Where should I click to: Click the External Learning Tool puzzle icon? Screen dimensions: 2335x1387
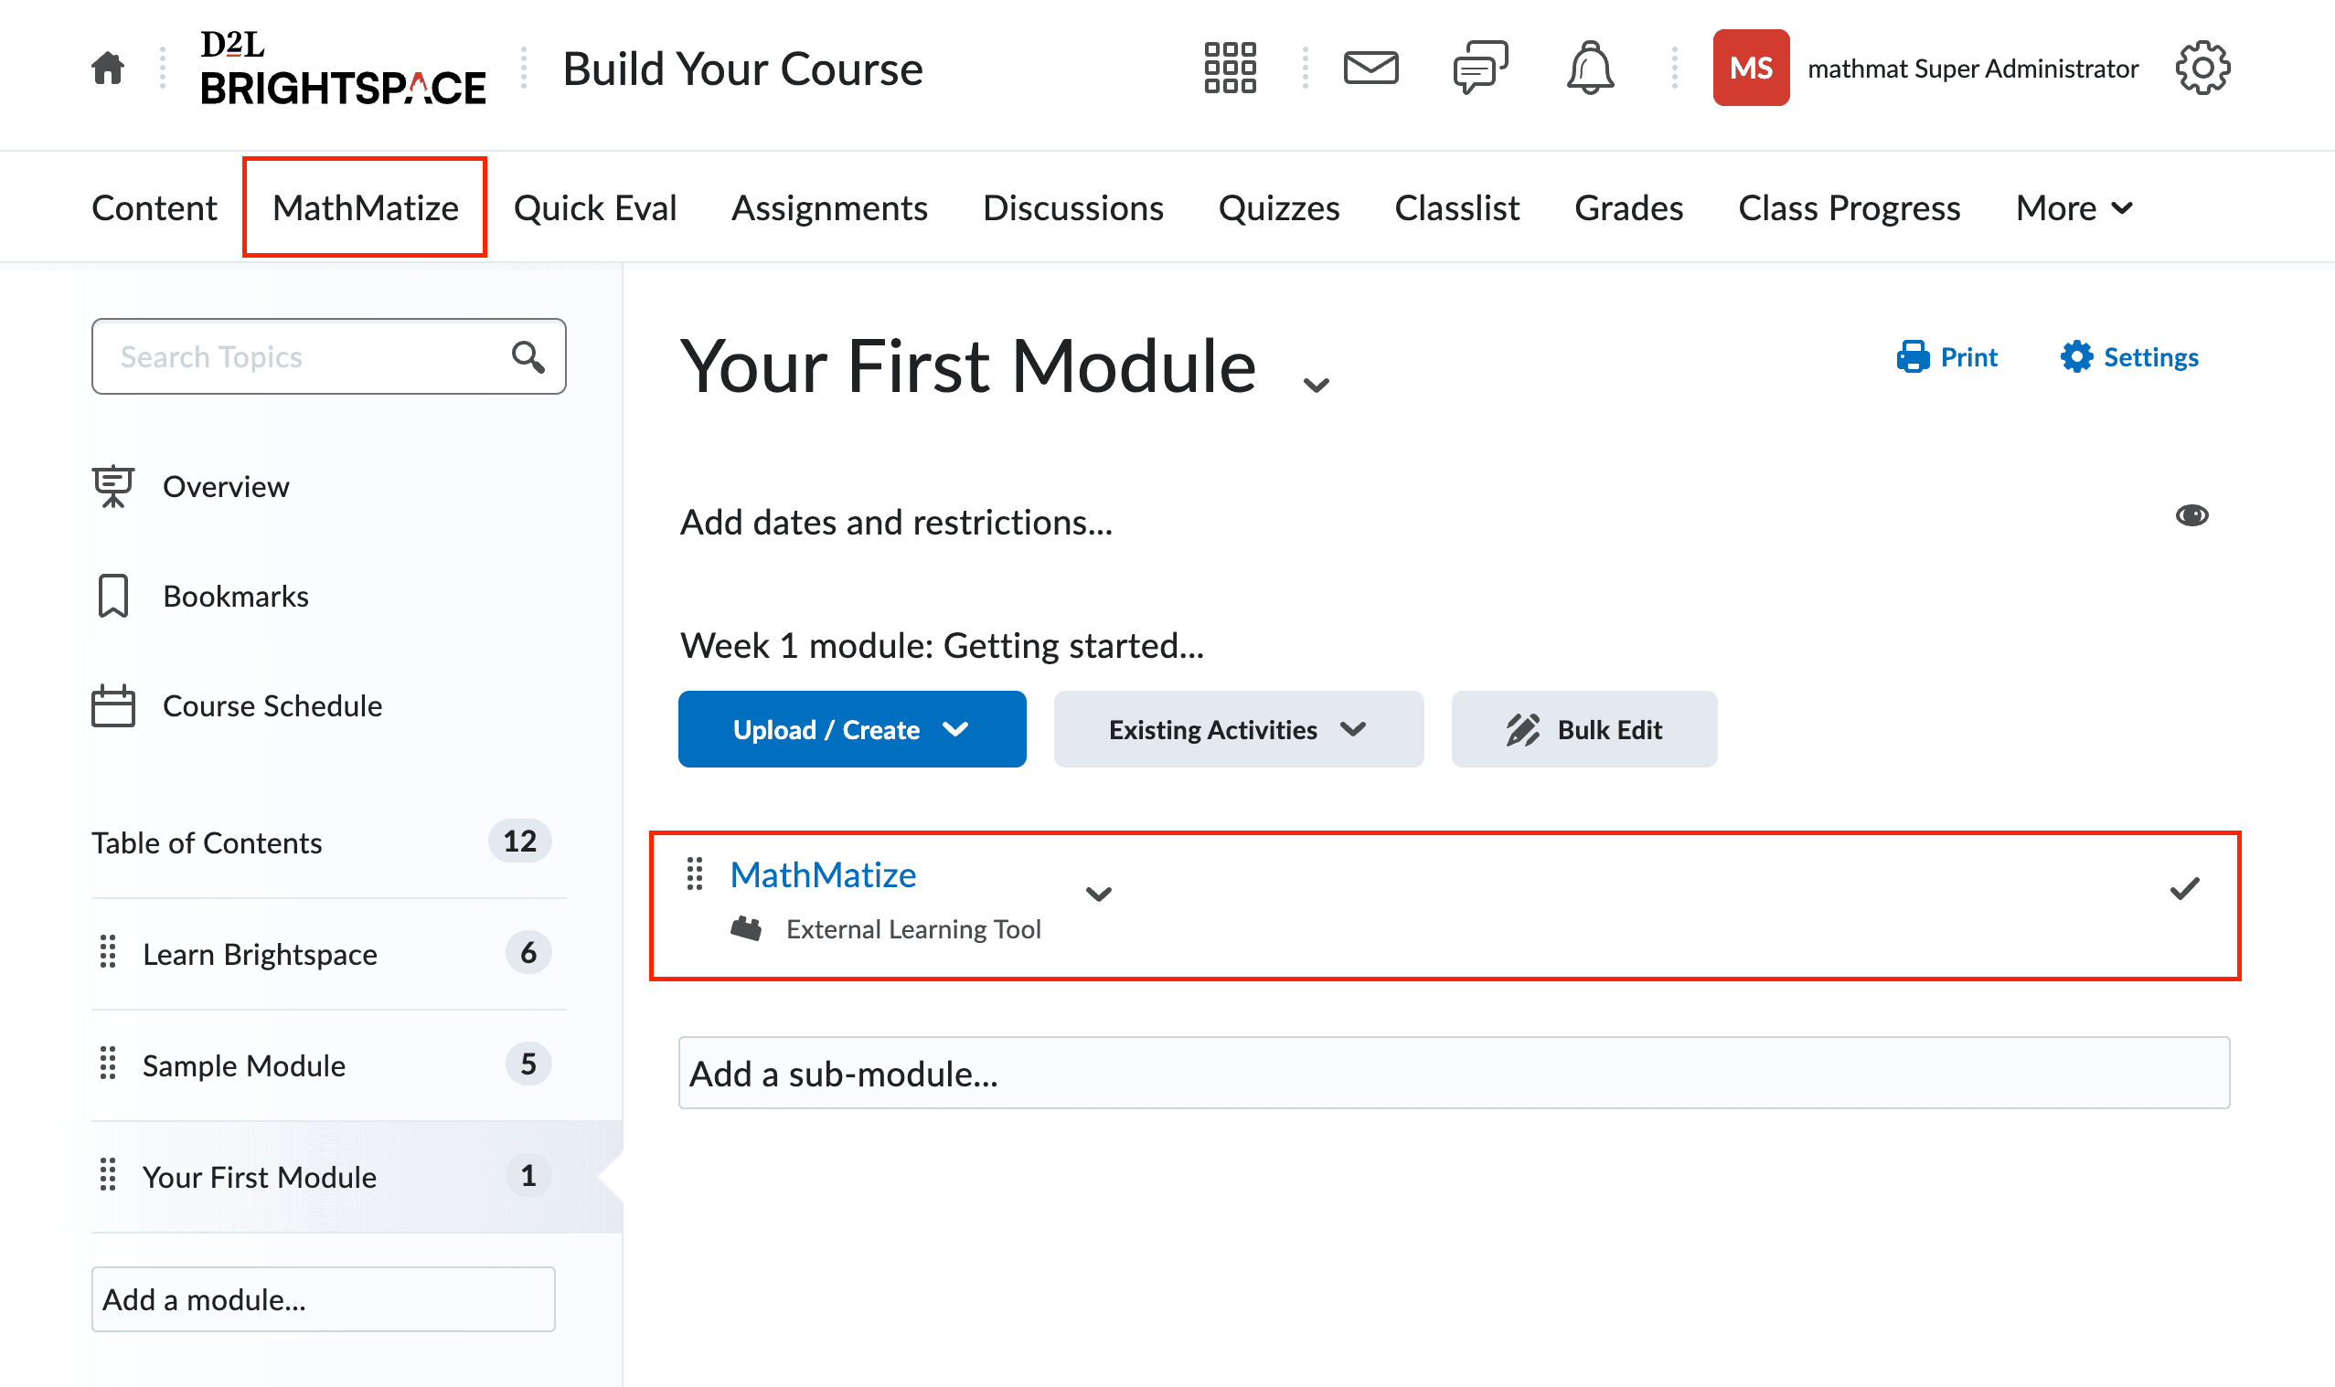pos(745,928)
